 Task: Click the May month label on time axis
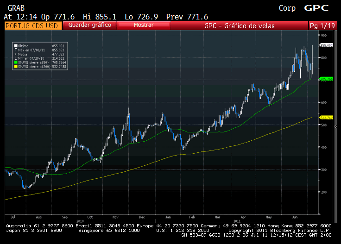269,217
